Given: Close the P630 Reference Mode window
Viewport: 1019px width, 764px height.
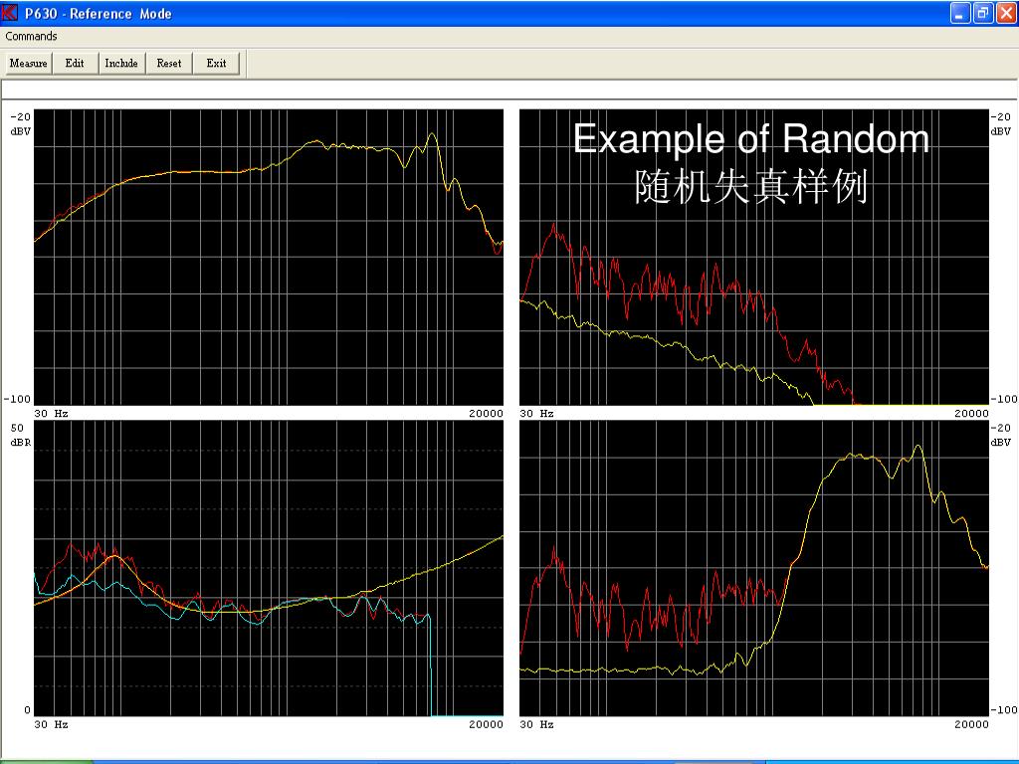Looking at the screenshot, I should click(1006, 13).
